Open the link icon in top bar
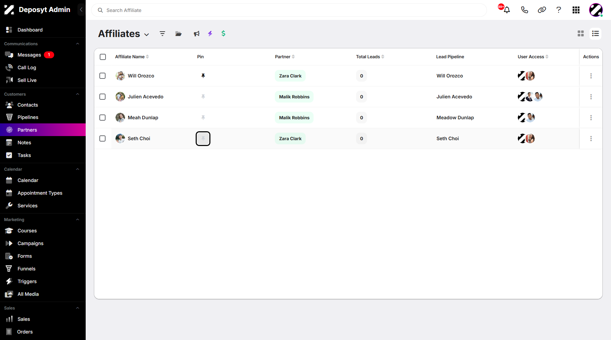 coord(542,10)
